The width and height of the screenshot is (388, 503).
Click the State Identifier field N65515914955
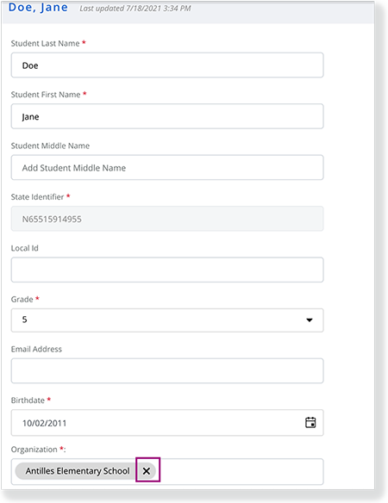(167, 219)
